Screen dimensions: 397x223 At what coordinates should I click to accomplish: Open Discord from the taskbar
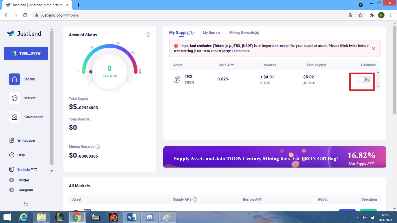click(150, 217)
